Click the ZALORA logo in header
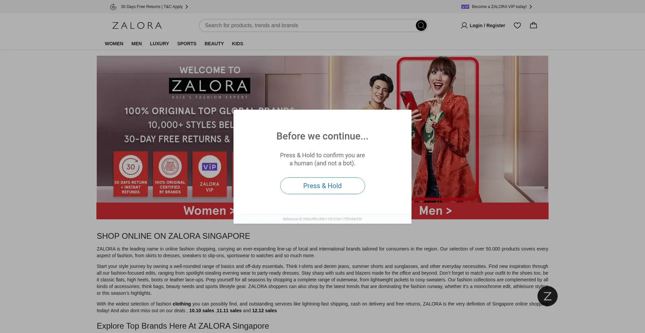 [137, 25]
